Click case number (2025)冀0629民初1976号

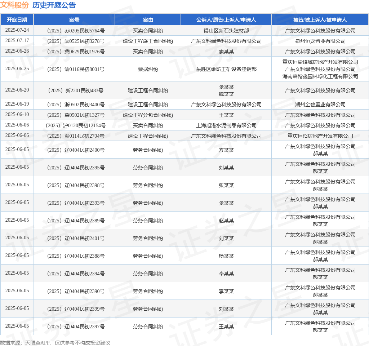tap(76, 52)
